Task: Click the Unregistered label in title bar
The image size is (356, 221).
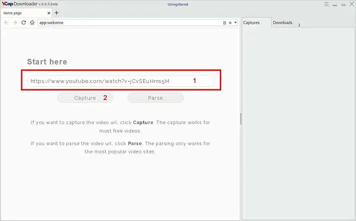Action: [178, 4]
